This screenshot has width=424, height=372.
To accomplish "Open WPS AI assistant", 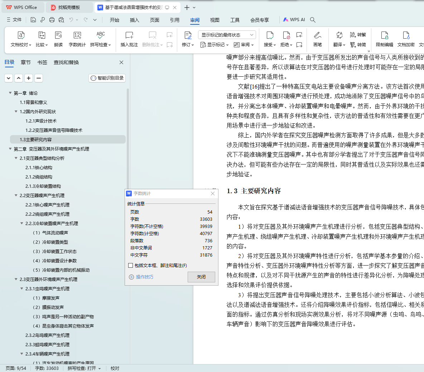I will (x=294, y=20).
